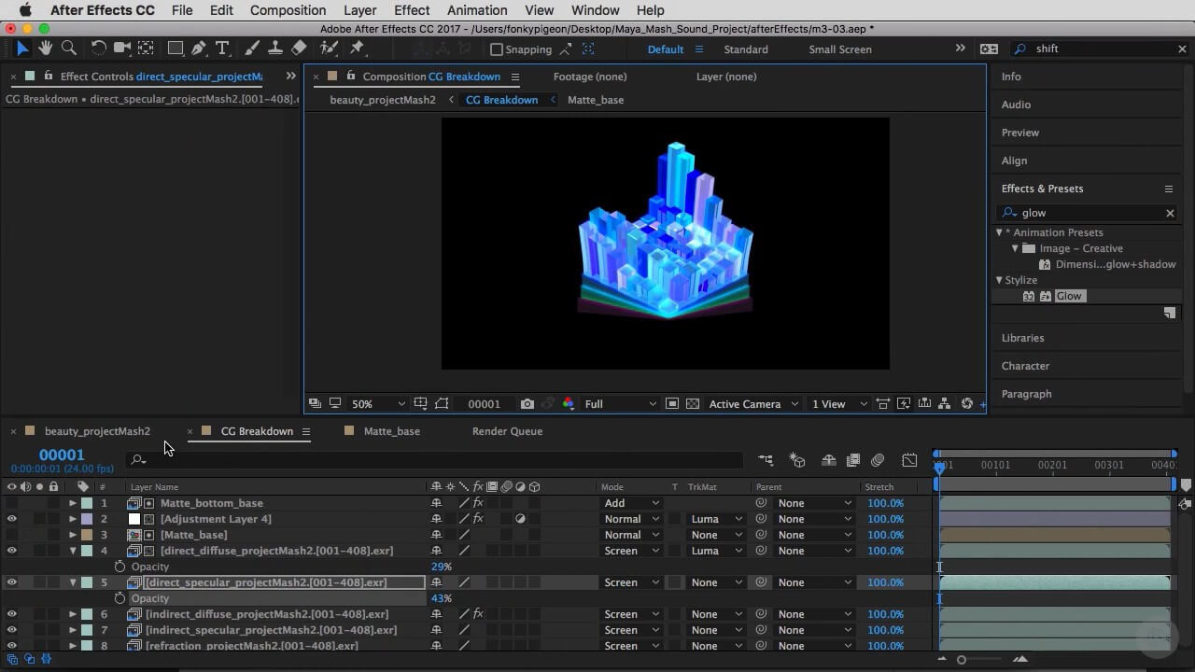Hide the Adjustment Layer 4 layer
The width and height of the screenshot is (1195, 672).
point(12,519)
